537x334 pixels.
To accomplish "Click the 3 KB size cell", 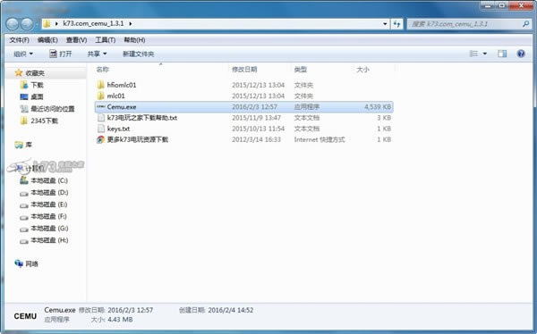I will (x=384, y=118).
